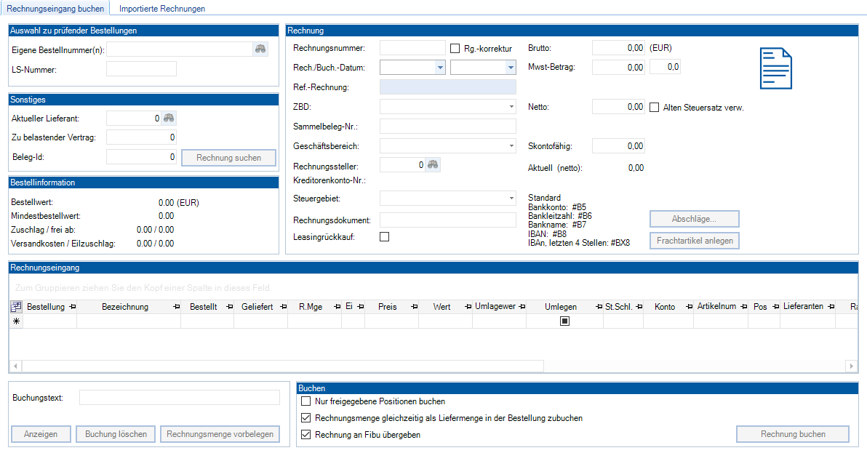Click into the Rechnungsnummer input field
The width and height of the screenshot is (867, 453).
click(412, 48)
